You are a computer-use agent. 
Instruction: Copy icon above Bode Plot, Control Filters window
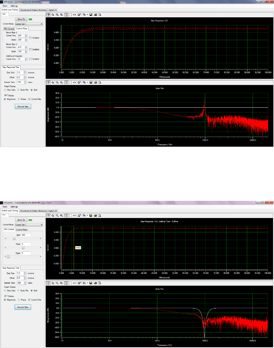84,82
